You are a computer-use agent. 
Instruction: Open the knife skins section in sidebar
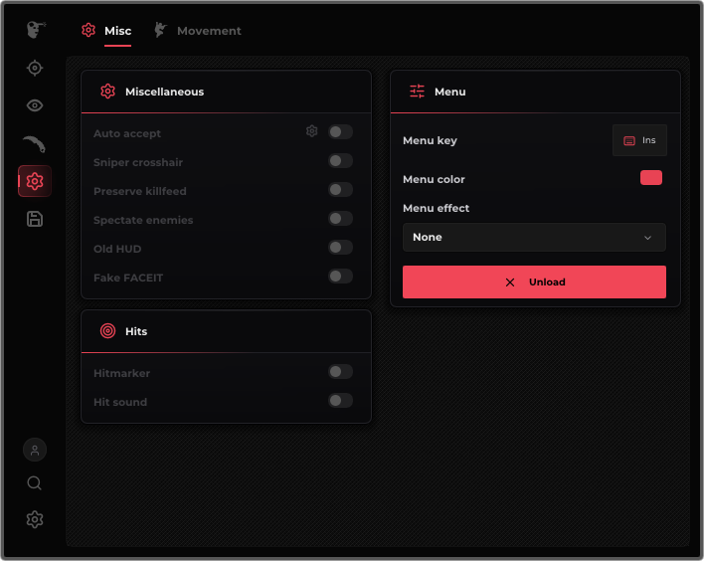35,143
